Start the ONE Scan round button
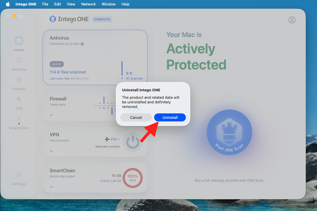Image resolution: width=317 pixels, height=211 pixels. point(229,132)
